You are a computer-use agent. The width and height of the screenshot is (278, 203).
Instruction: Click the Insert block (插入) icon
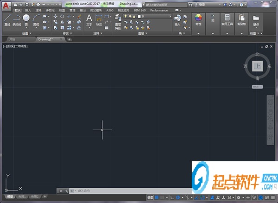coord(177,20)
